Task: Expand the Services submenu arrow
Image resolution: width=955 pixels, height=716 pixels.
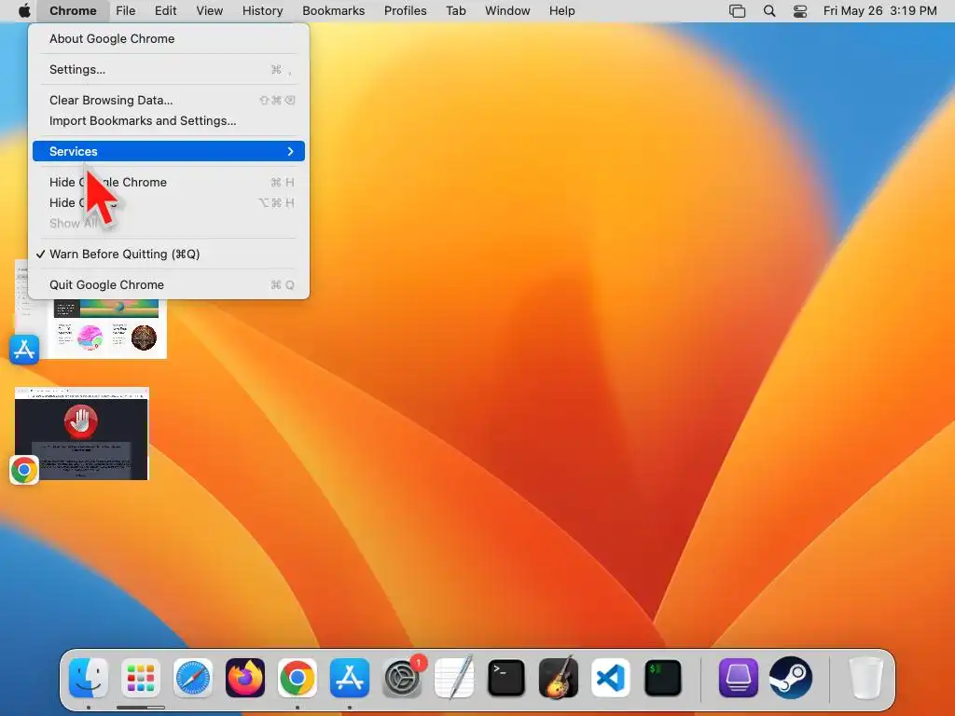Action: pyautogui.click(x=291, y=151)
